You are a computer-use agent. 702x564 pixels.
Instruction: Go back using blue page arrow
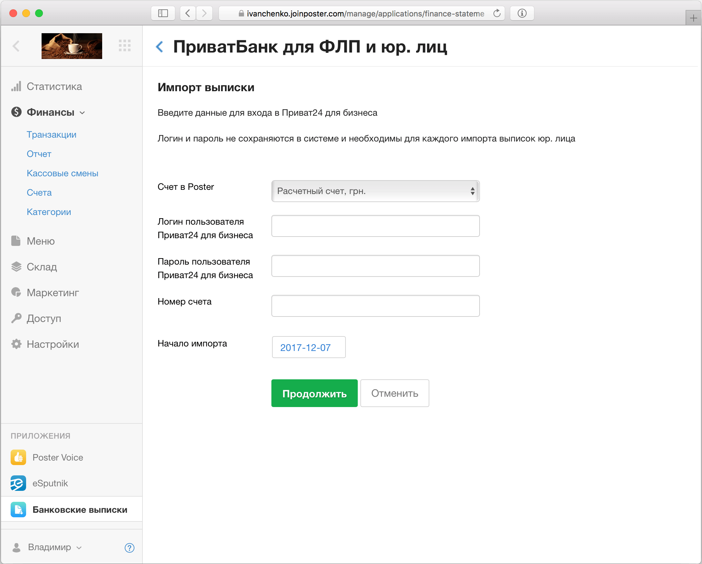tap(160, 46)
